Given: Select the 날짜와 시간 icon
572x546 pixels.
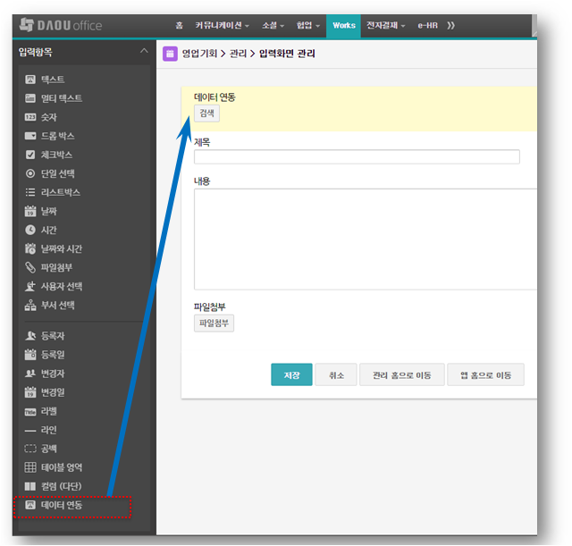Looking at the screenshot, I should click(x=30, y=248).
